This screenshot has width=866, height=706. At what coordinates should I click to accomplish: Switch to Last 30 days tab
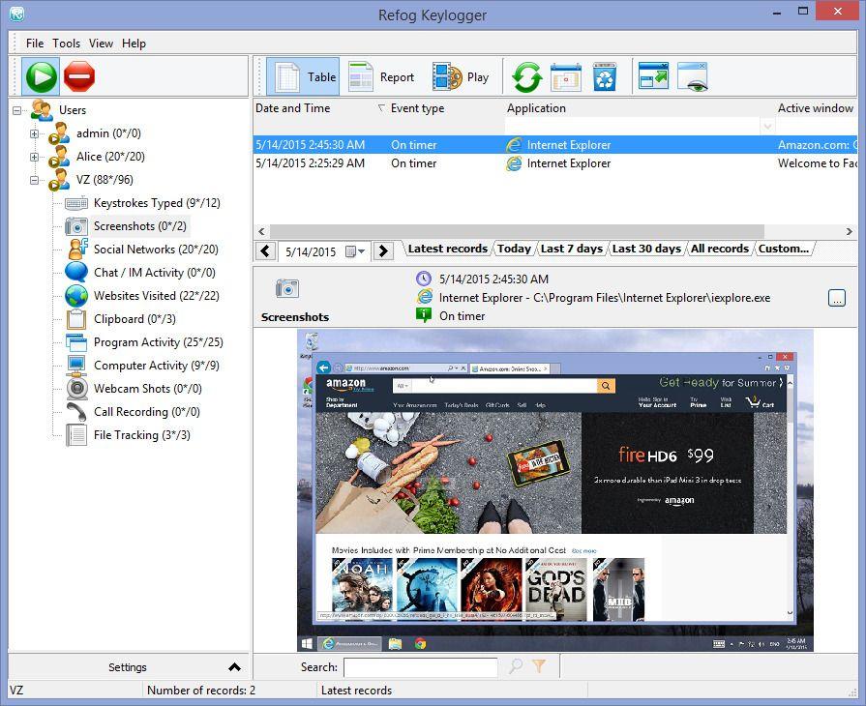tap(646, 249)
